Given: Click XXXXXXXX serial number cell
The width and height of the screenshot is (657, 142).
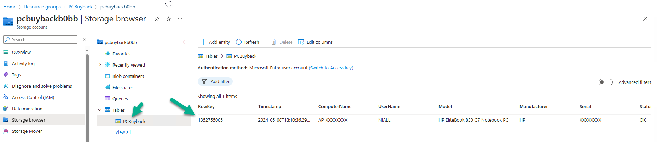Looking at the screenshot, I should click(591, 120).
